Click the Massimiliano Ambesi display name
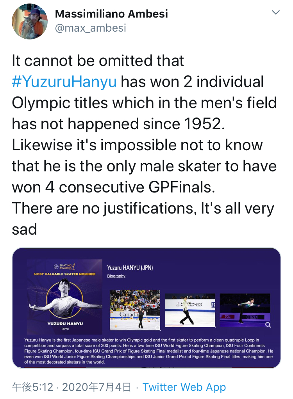The width and height of the screenshot is (293, 399). pyautogui.click(x=111, y=14)
